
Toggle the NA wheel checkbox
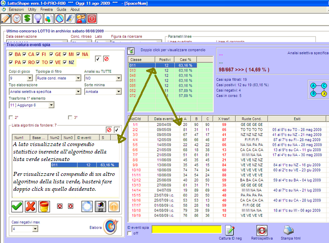pyautogui.click(x=78, y=54)
